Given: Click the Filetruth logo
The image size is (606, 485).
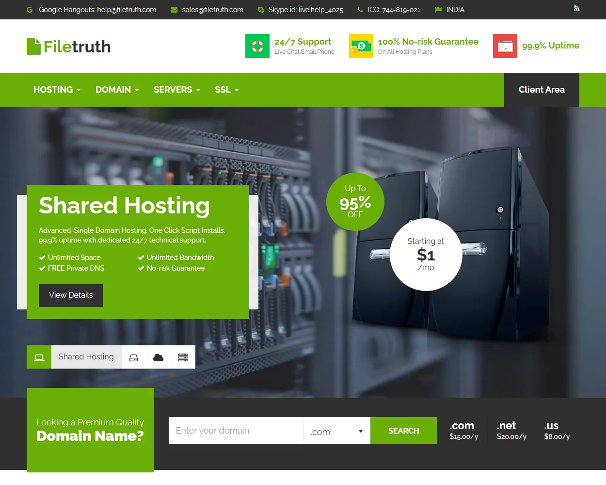Looking at the screenshot, I should (68, 47).
